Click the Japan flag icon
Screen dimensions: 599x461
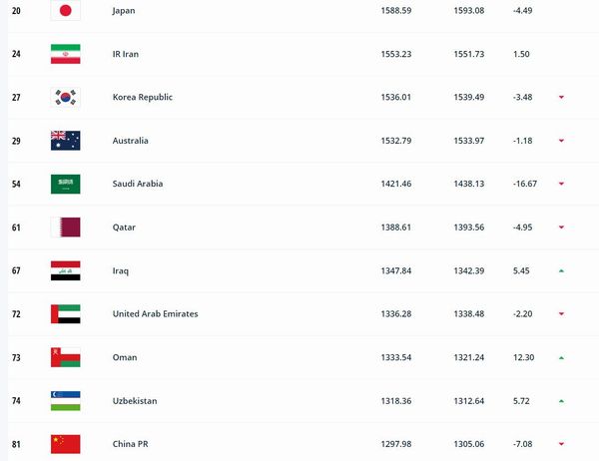[x=65, y=12]
